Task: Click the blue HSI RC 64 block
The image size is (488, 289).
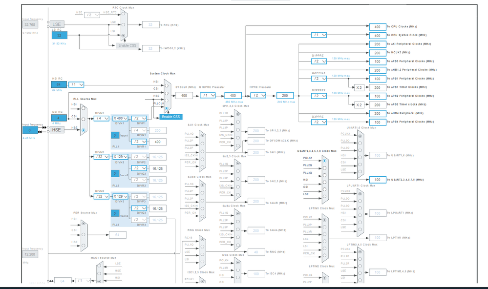Action: tap(59, 84)
